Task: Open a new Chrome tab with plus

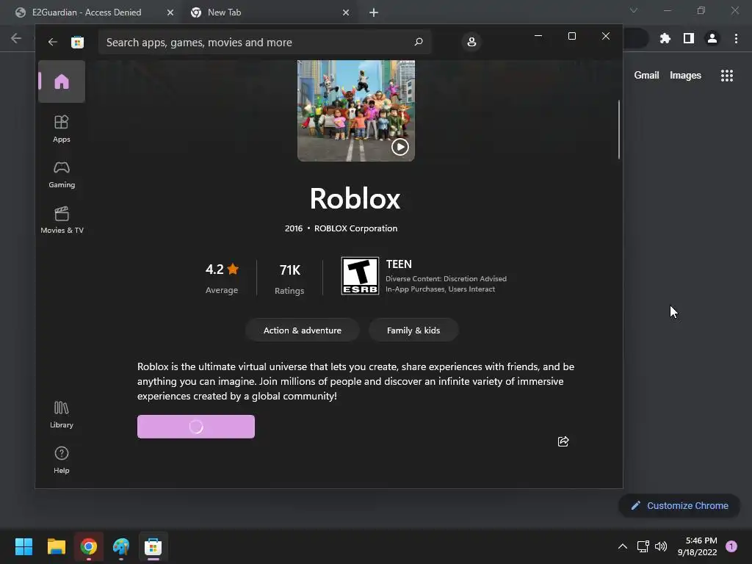Action: pyautogui.click(x=374, y=12)
